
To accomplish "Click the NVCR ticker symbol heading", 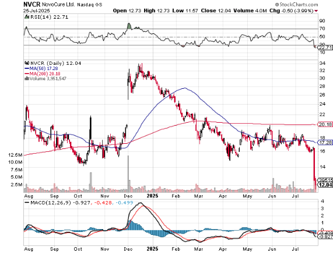I will click(x=31, y=4).
